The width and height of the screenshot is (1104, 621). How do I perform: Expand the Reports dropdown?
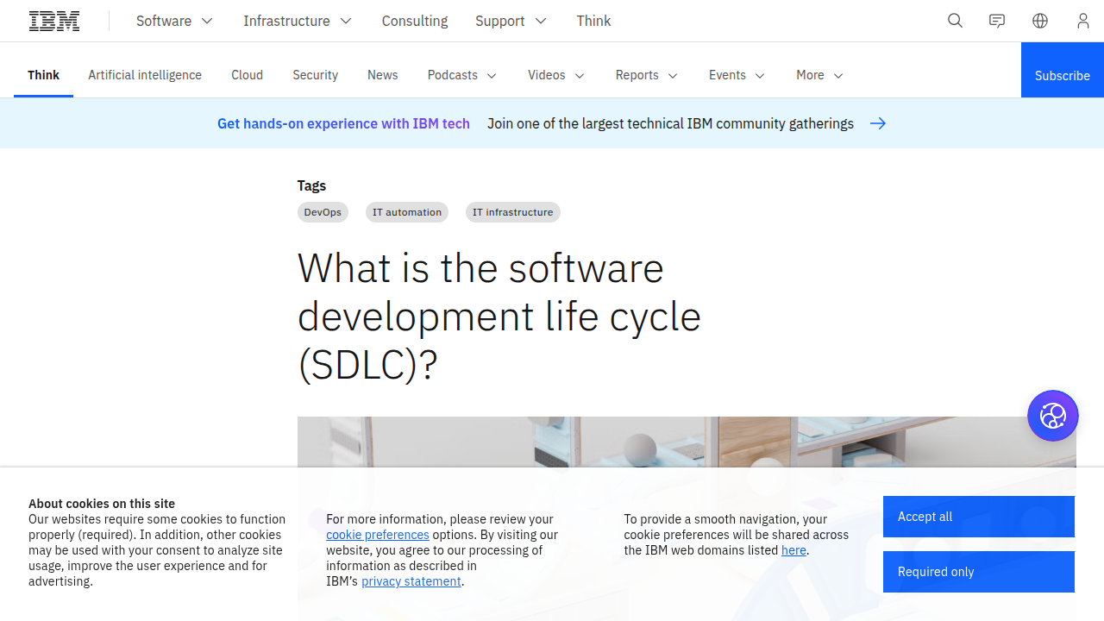(647, 75)
